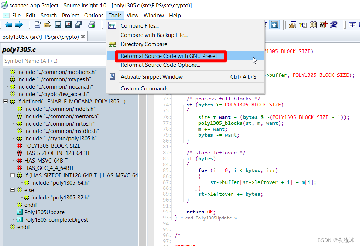Open the View menu
Screen dimensions: 360x246
133,16
